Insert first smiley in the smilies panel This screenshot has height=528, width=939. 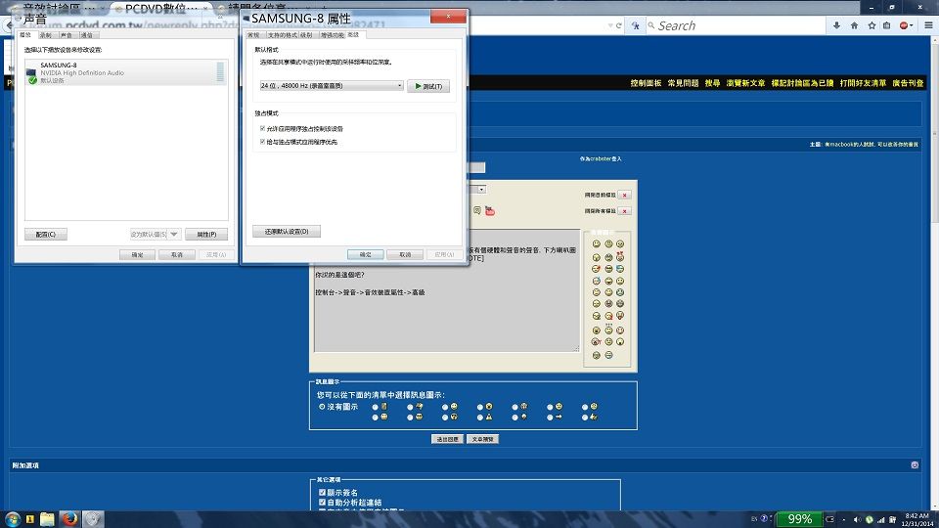(x=596, y=243)
